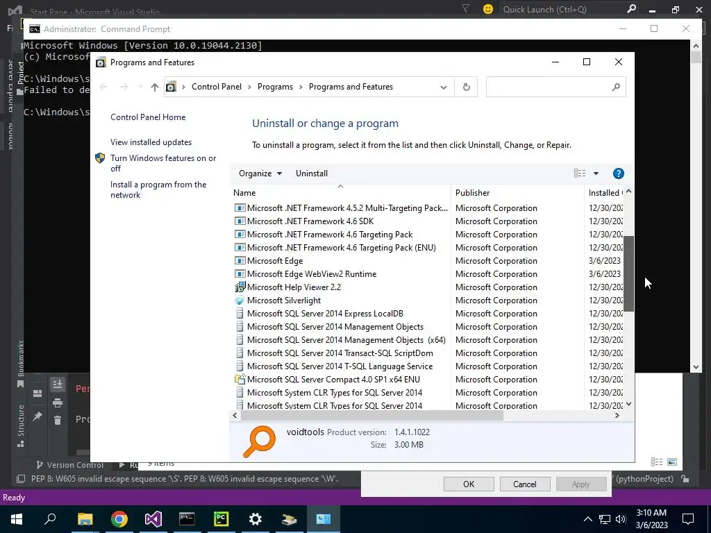Click the program list horizontal scrollbar

tap(372, 416)
